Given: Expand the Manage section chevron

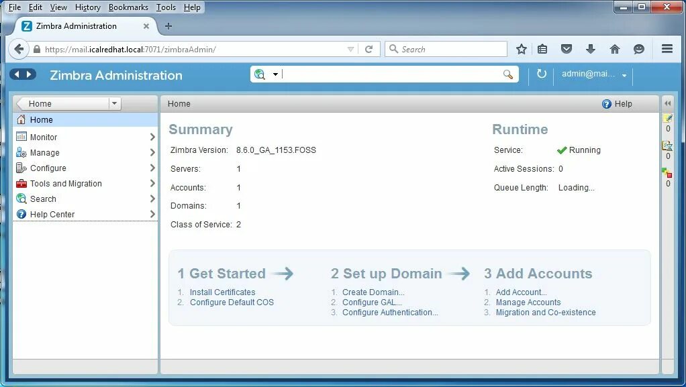Looking at the screenshot, I should click(x=152, y=152).
